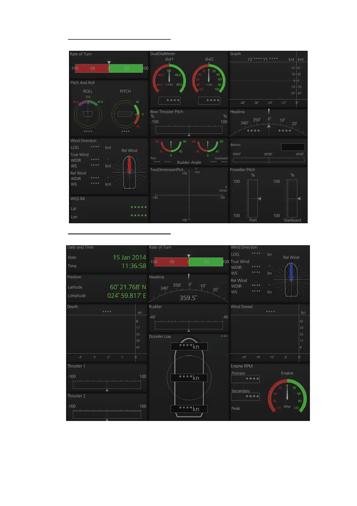Click the longitude value 024° 59.817' E

pos(127,296)
